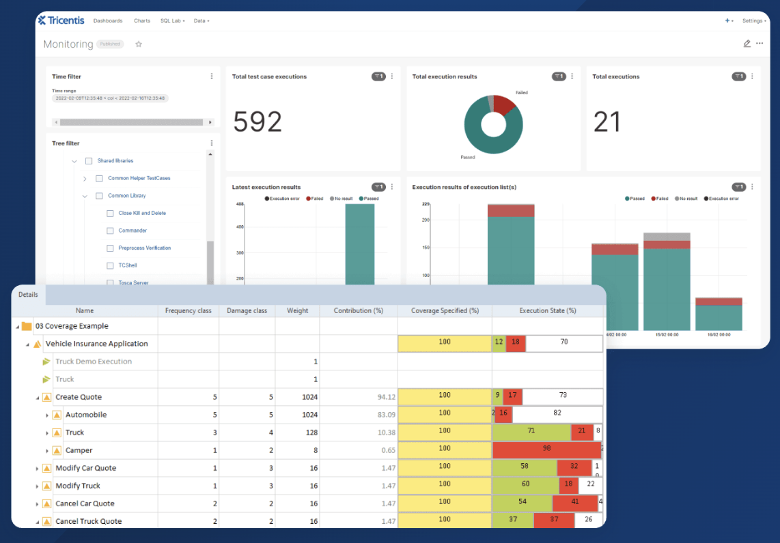
Task: Click the time range filter value
Action: (x=110, y=98)
